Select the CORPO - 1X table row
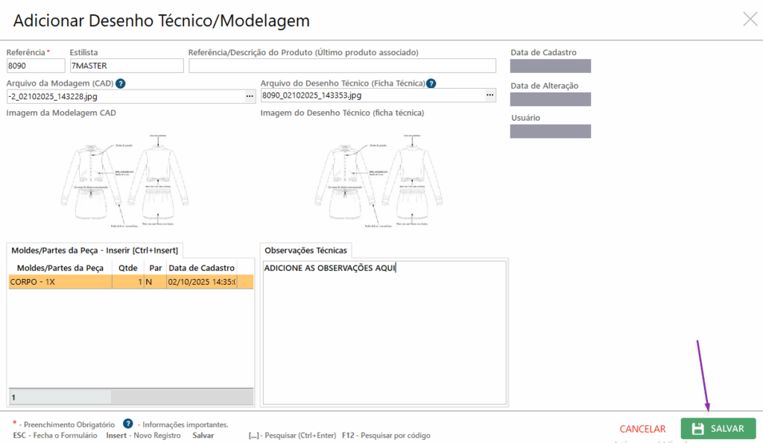 pos(60,282)
